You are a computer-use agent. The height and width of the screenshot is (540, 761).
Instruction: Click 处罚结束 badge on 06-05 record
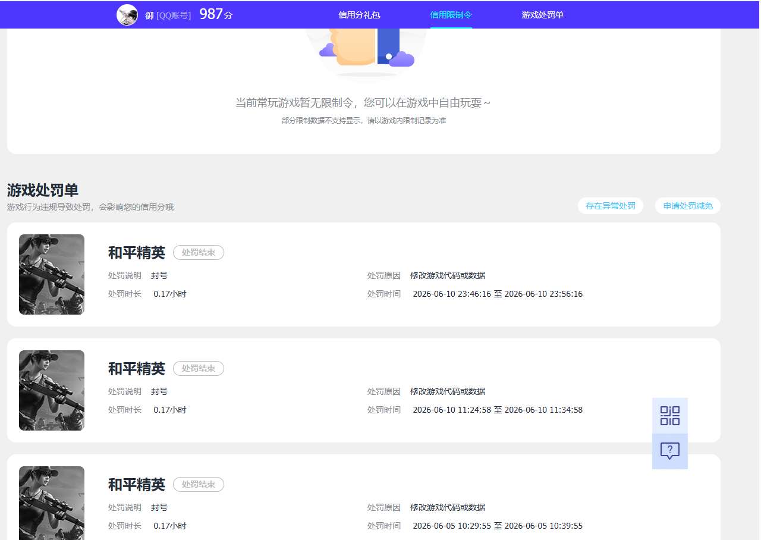[199, 484]
